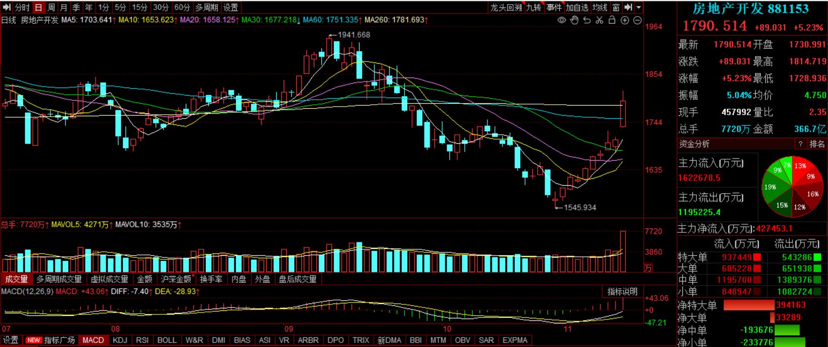Image resolution: width=828 pixels, height=347 pixels.
Task: Switch to the BIAS indicator
Action: [242, 340]
